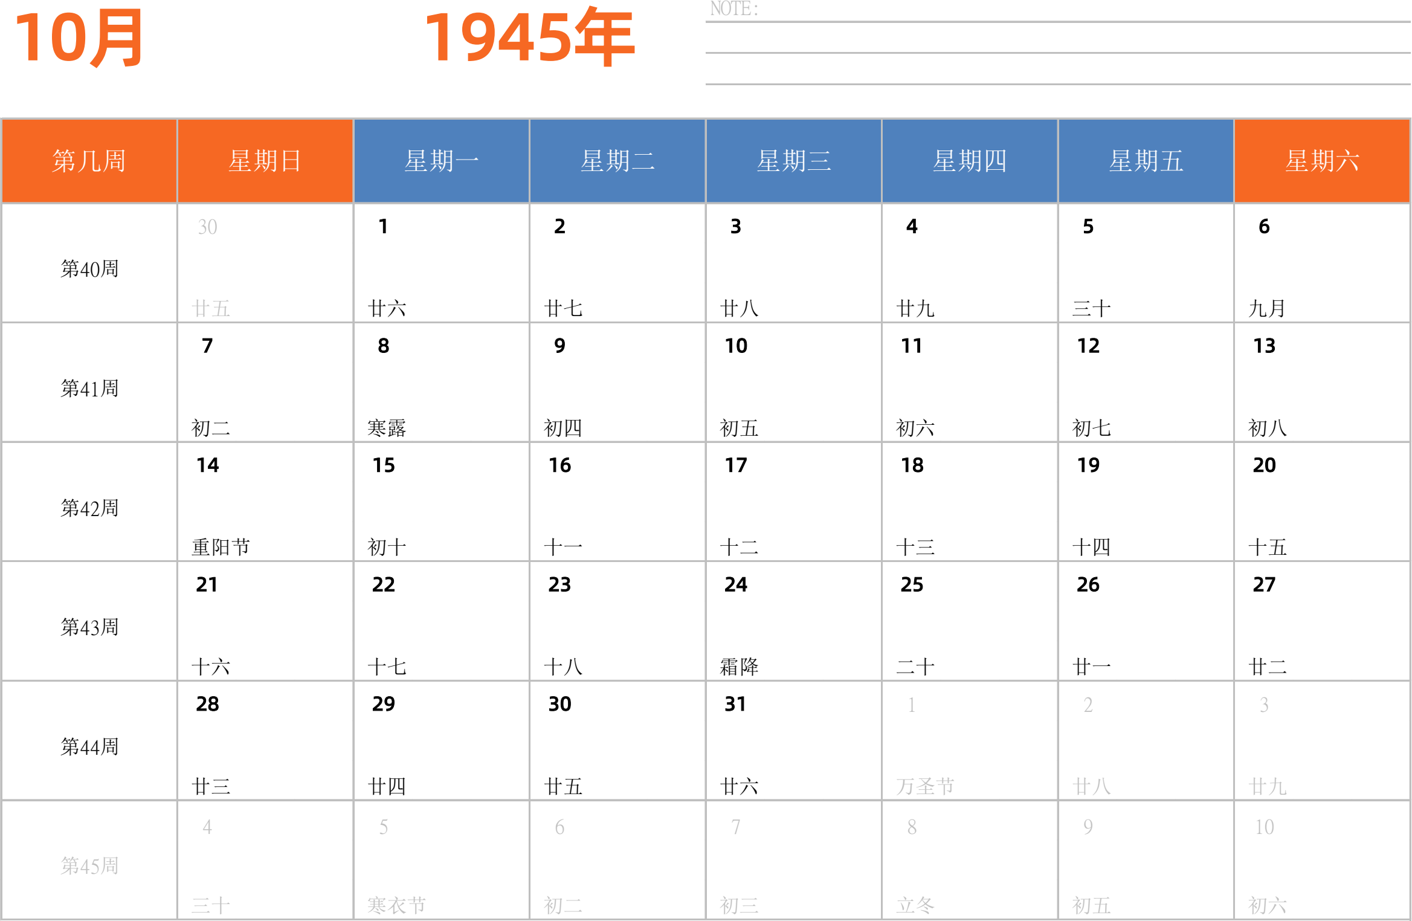The width and height of the screenshot is (1412, 921).
Task: Select October 6 九月 cell
Action: point(1322,263)
